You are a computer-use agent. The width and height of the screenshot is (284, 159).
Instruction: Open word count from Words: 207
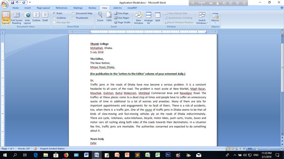point(24,149)
